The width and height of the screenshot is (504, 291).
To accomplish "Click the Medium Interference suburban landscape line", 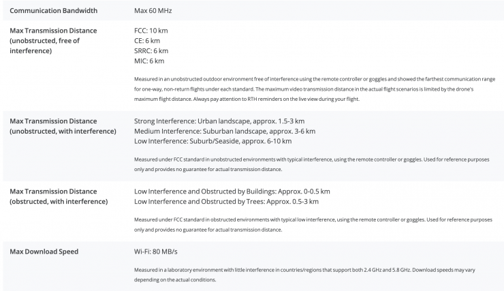I will [x=225, y=131].
